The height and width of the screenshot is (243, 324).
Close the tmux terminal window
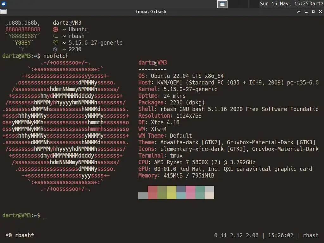[321, 12]
